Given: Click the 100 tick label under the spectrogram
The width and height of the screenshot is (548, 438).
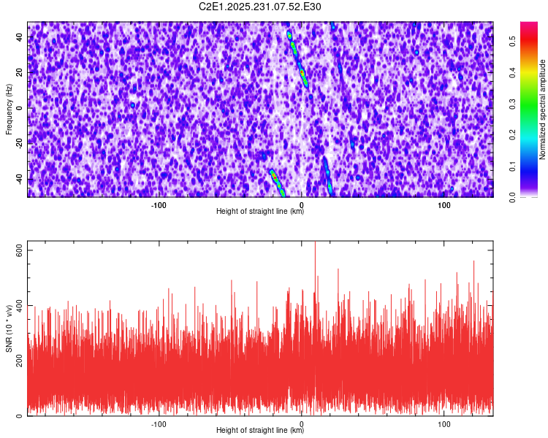Looking at the screenshot, I should pos(444,205).
